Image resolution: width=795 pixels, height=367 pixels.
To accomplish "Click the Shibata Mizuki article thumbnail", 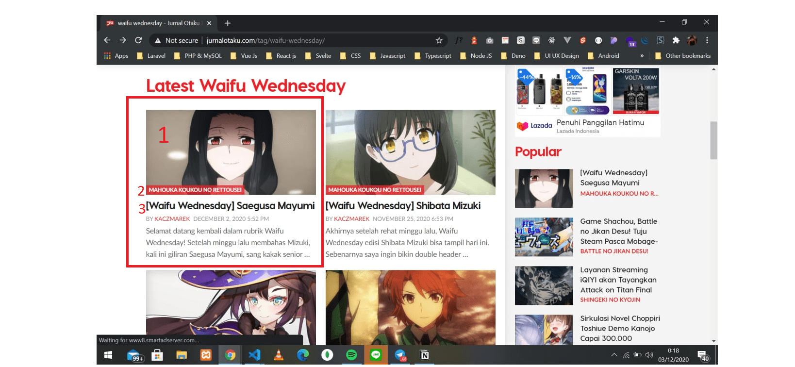I will point(410,152).
